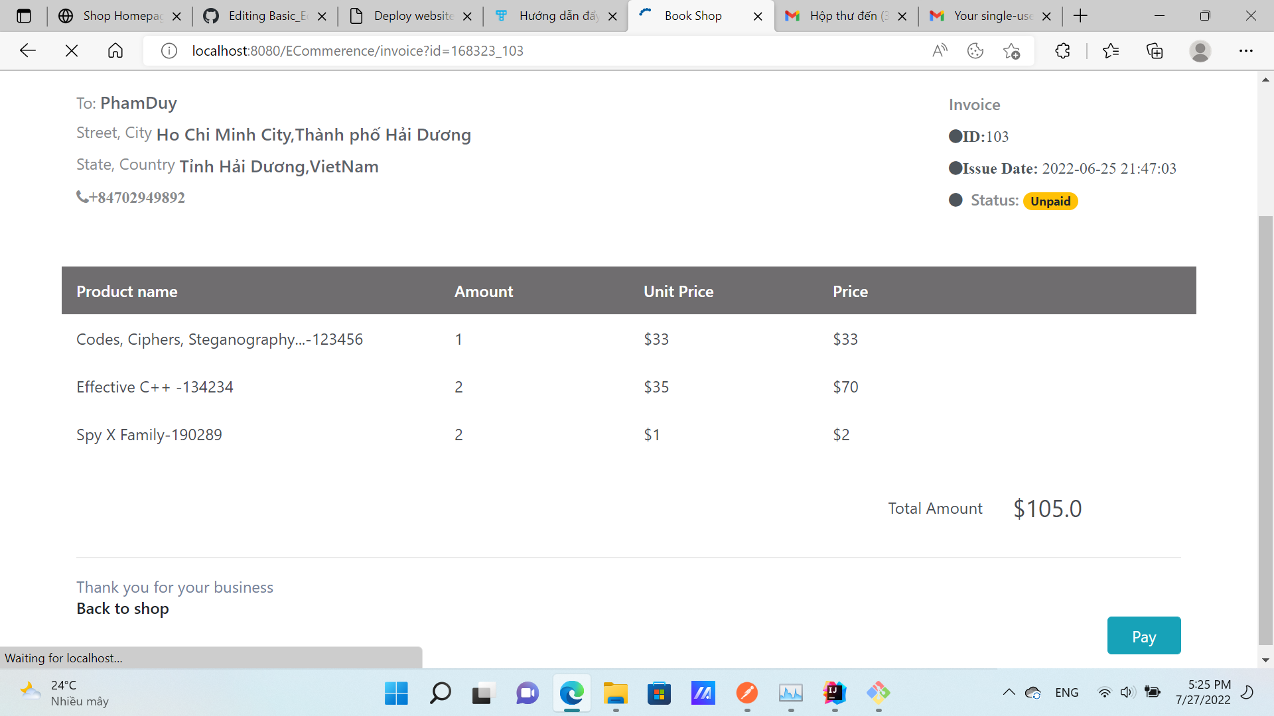This screenshot has height=716, width=1274.
Task: Open Settings and more ellipsis menu
Action: (x=1246, y=50)
